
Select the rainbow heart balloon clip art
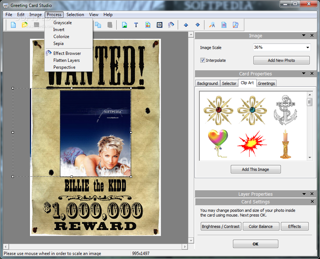click(218, 143)
